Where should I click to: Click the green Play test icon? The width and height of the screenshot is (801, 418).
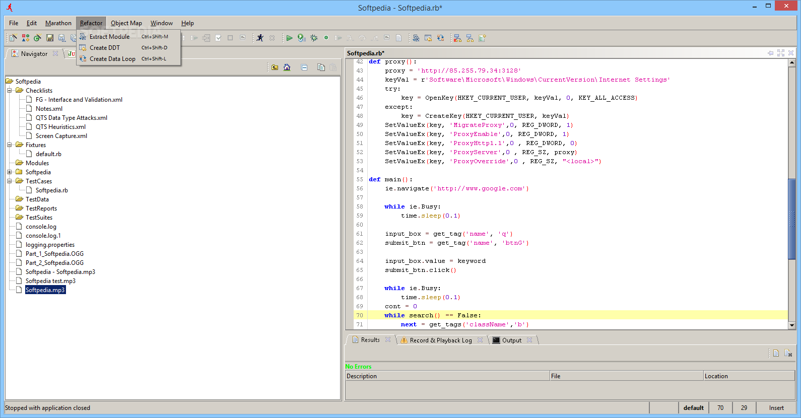tap(289, 38)
